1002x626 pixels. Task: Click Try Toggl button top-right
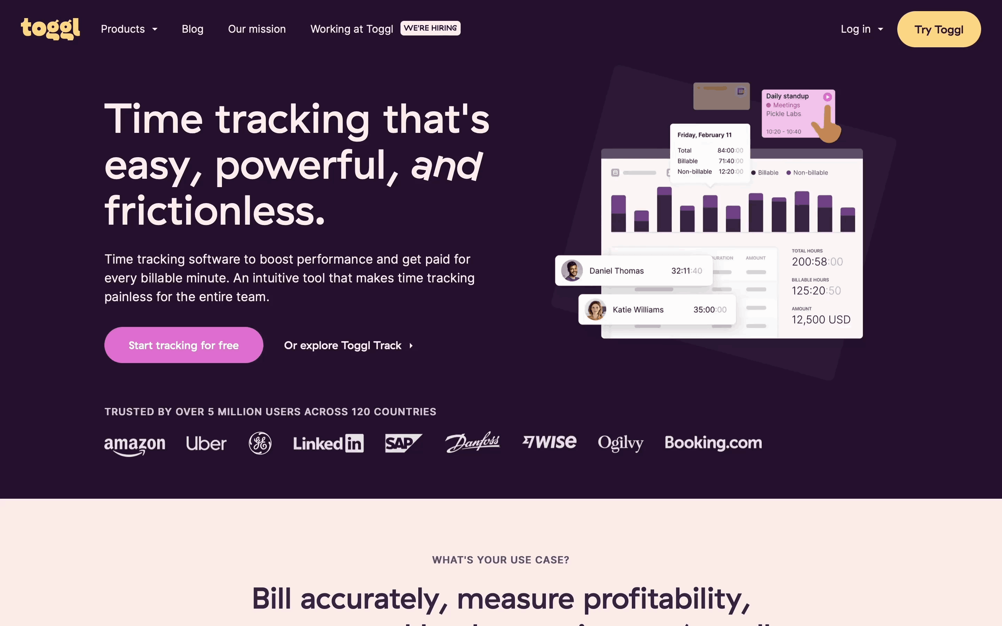click(x=939, y=29)
